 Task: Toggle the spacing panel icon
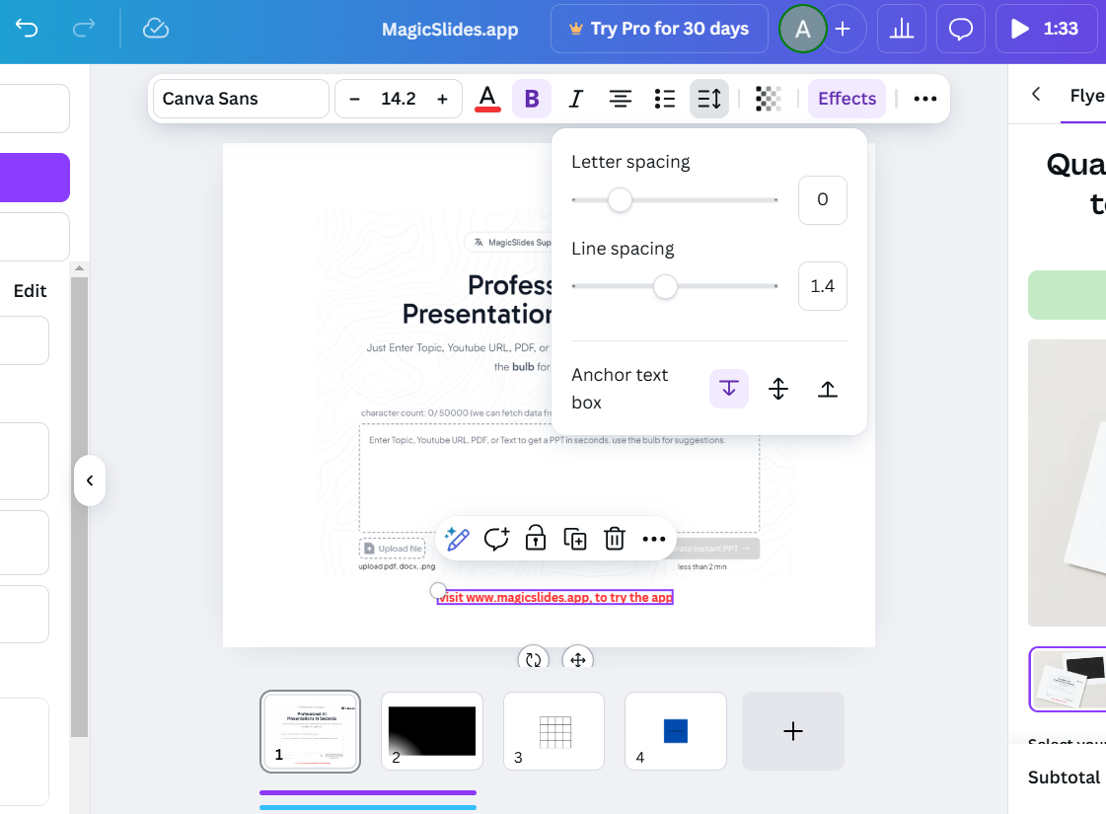708,99
